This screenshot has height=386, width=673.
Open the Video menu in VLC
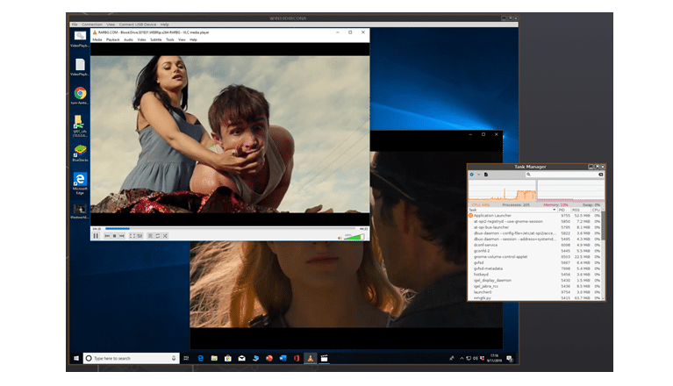point(141,39)
